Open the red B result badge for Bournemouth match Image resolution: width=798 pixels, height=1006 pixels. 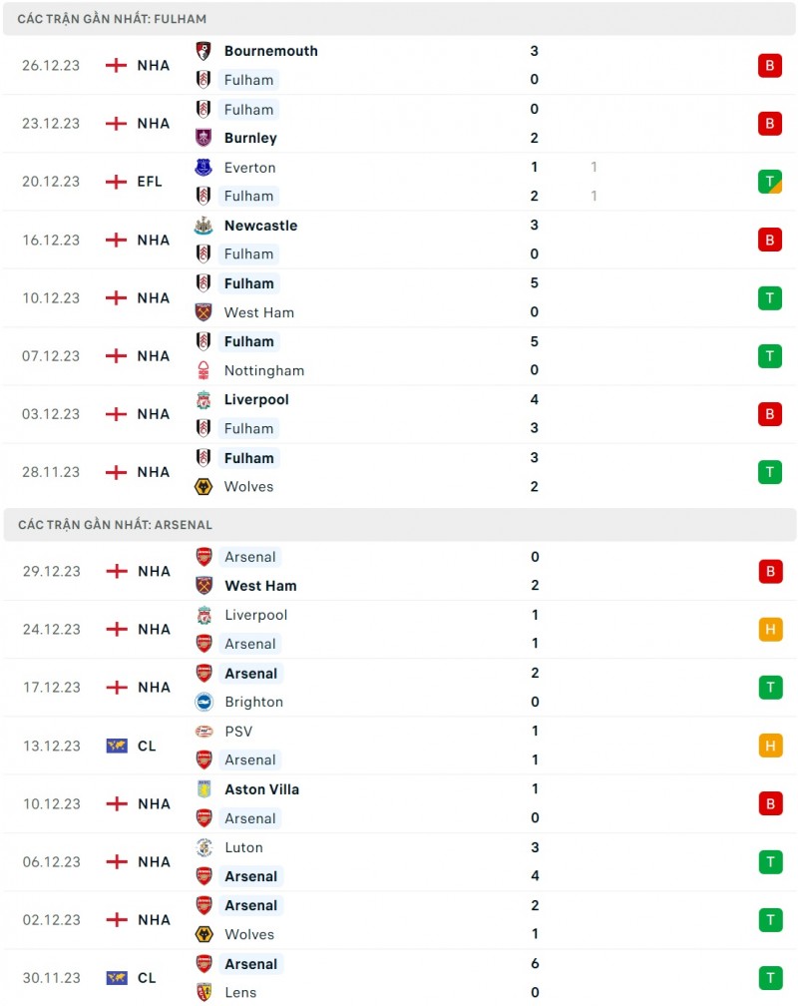[769, 66]
